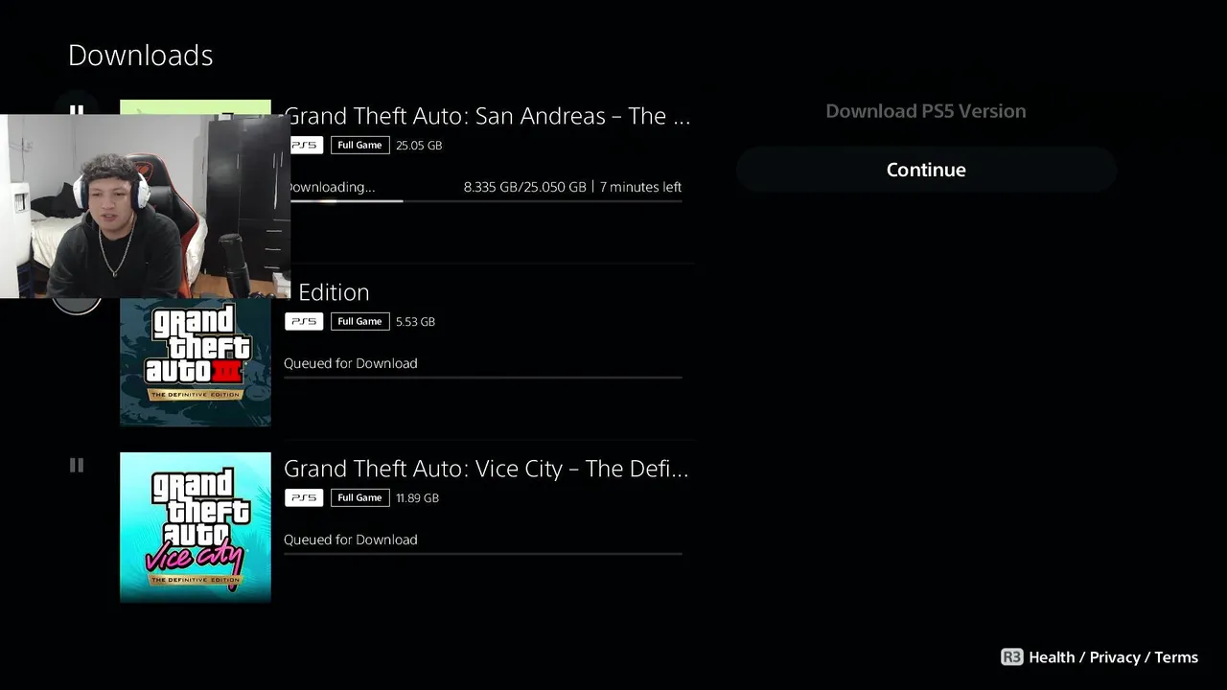
Task: Click the pause icon beside Vice City
Action: [x=77, y=466]
